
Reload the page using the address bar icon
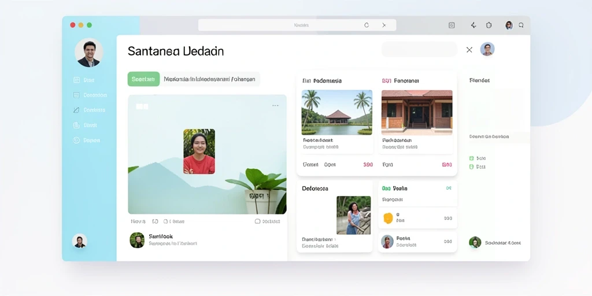click(x=366, y=25)
